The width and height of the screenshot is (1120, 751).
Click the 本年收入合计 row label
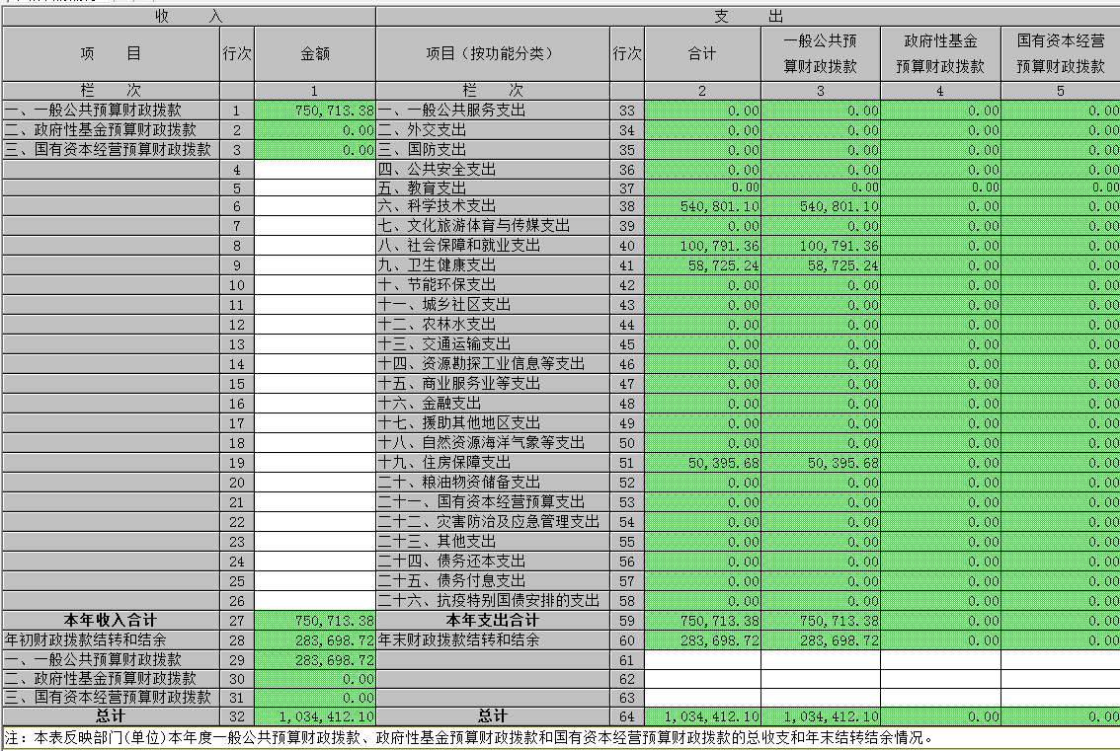110,620
